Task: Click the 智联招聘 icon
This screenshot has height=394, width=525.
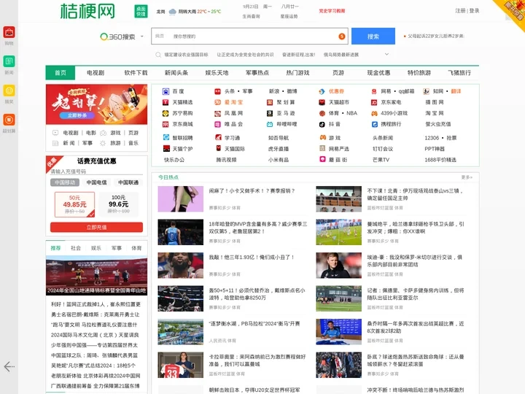Action: tap(166, 137)
